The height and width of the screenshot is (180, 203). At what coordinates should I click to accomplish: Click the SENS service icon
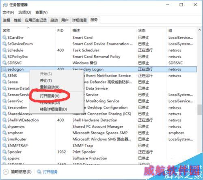[x=5, y=76]
